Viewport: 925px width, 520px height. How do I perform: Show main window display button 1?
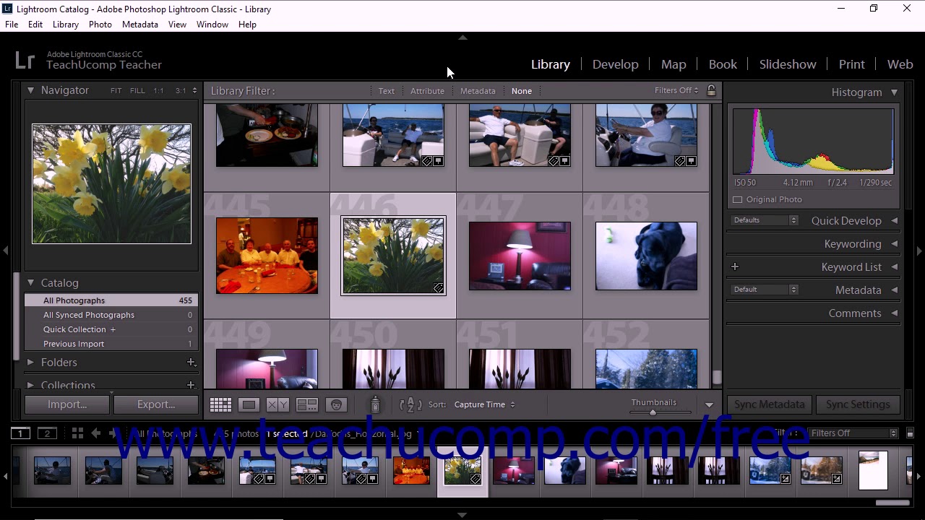point(20,433)
